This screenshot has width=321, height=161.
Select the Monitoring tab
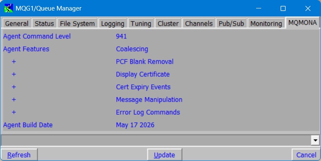266,24
